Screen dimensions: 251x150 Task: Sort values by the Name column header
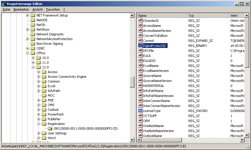coord(162,16)
